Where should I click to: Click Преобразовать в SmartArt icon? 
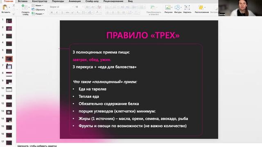[153, 7]
